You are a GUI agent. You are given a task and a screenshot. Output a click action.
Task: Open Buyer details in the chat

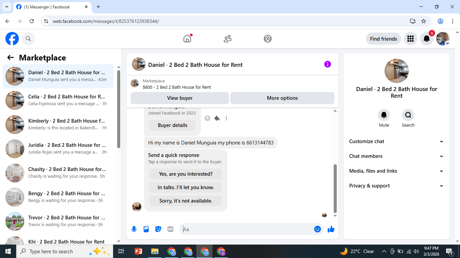pos(172,125)
